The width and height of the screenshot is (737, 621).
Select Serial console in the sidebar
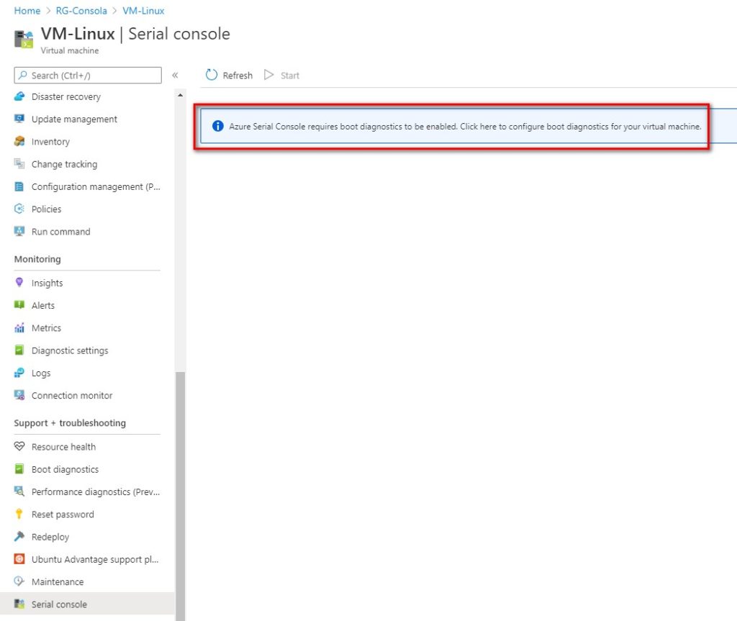[87, 604]
